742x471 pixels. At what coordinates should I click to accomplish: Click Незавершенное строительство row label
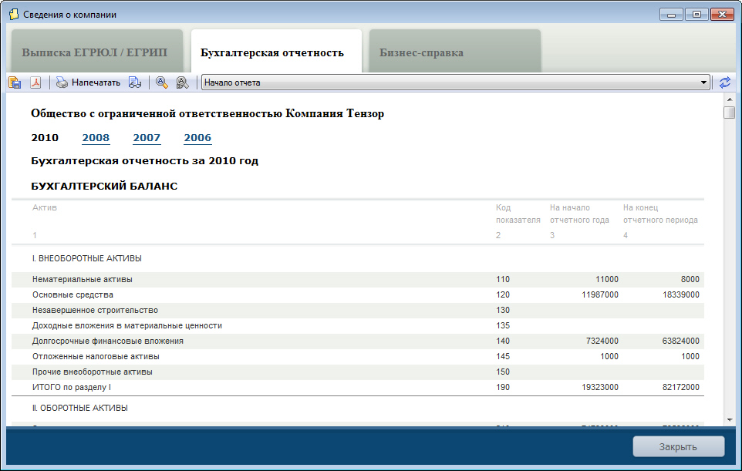pyautogui.click(x=95, y=310)
